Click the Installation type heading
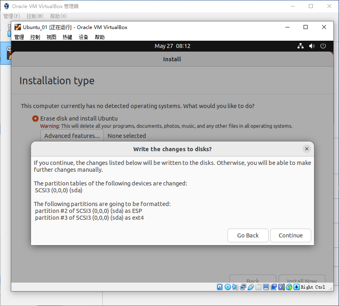 [x=57, y=81]
